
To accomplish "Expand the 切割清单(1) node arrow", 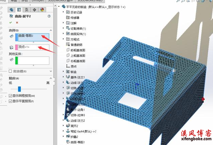I will 63,28.
